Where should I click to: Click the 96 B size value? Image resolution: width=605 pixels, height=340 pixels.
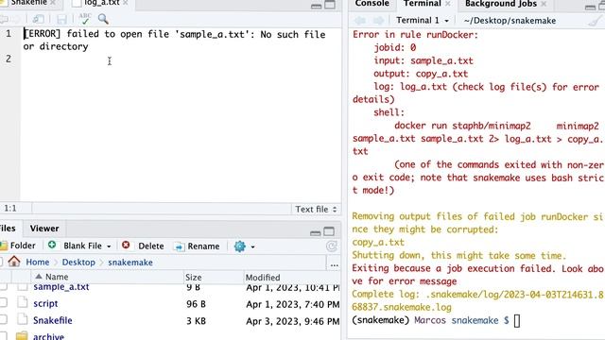pyautogui.click(x=196, y=304)
